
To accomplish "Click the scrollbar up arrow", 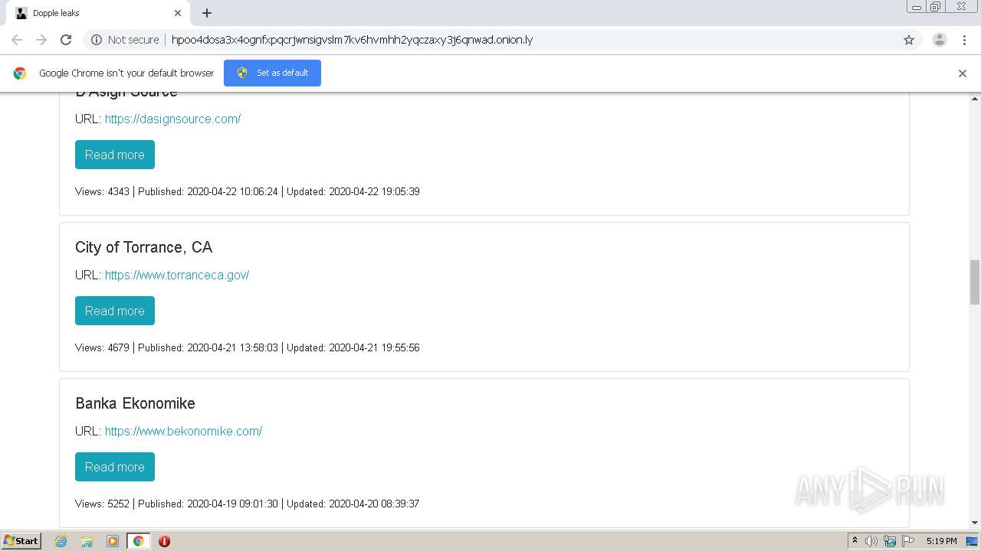I will (x=975, y=99).
